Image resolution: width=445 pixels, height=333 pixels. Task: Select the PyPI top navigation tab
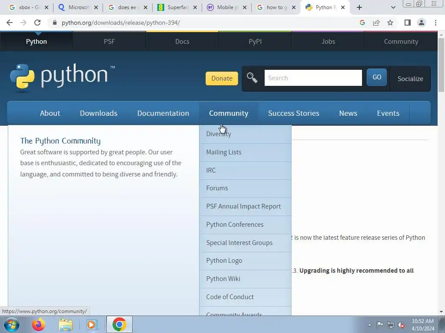[x=255, y=41]
